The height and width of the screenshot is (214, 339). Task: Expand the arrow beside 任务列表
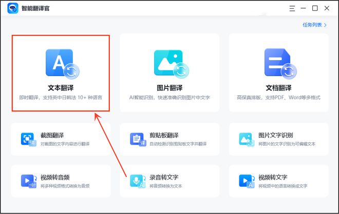[x=325, y=25]
